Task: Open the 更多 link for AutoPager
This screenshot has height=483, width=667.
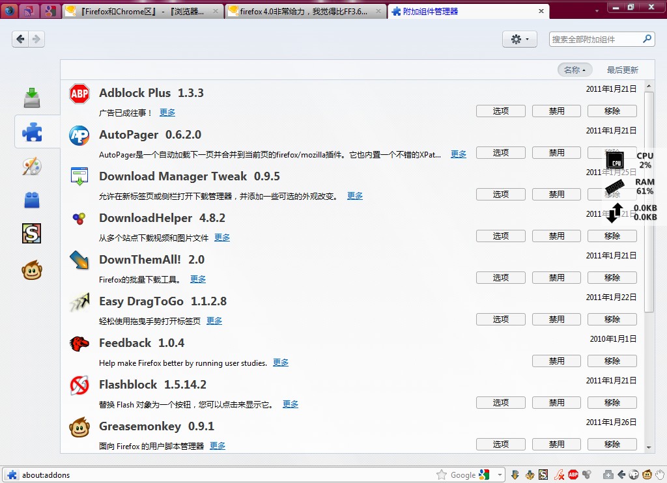Action: 459,154
